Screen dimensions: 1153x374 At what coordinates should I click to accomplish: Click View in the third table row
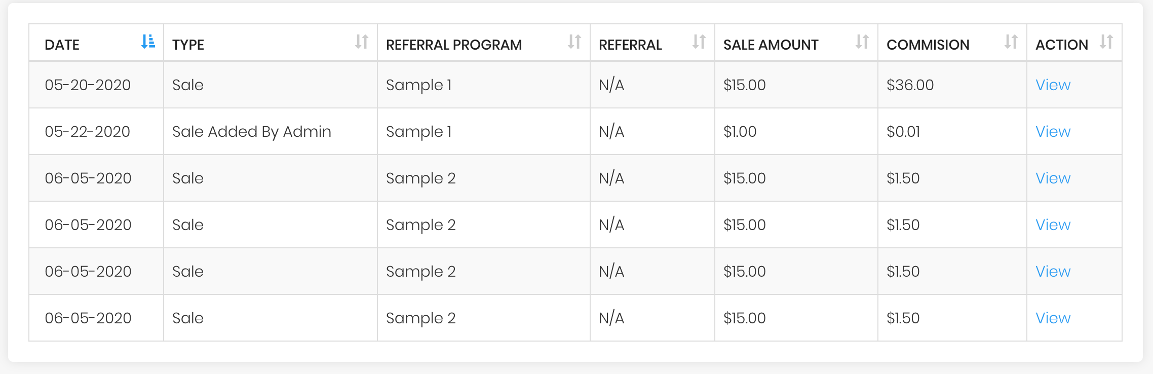[x=1053, y=178]
